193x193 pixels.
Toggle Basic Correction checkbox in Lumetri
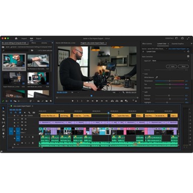pyautogui.click(x=188, y=56)
